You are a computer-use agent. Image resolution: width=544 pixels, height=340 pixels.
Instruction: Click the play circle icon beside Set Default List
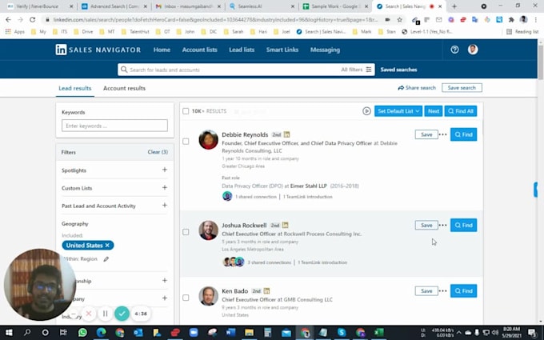[366, 111]
